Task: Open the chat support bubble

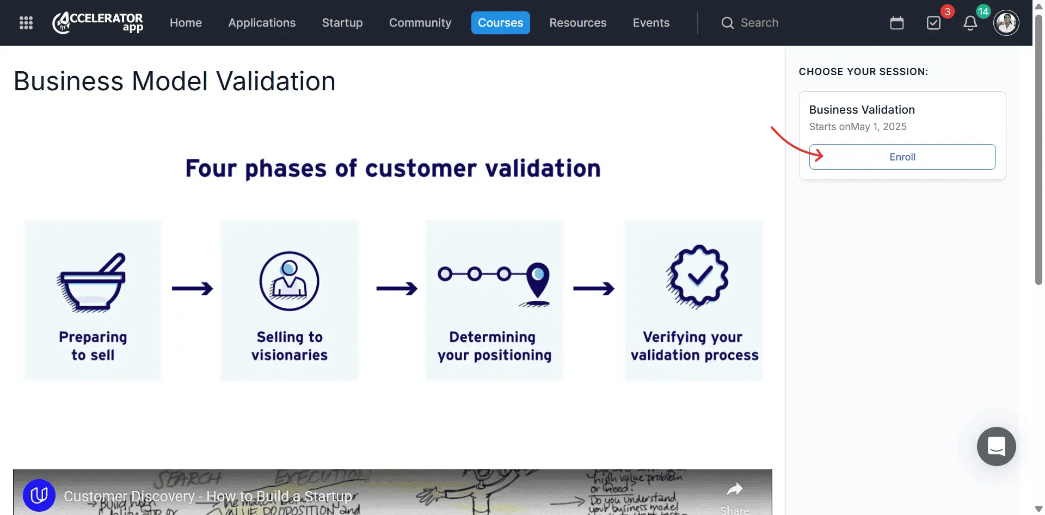Action: (x=996, y=446)
